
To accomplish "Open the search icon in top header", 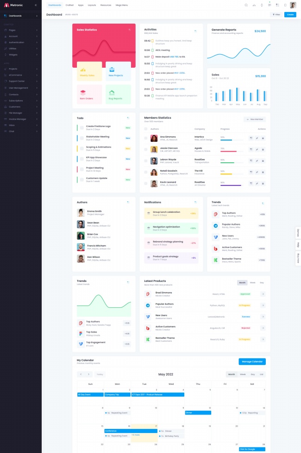I will 246,5.
